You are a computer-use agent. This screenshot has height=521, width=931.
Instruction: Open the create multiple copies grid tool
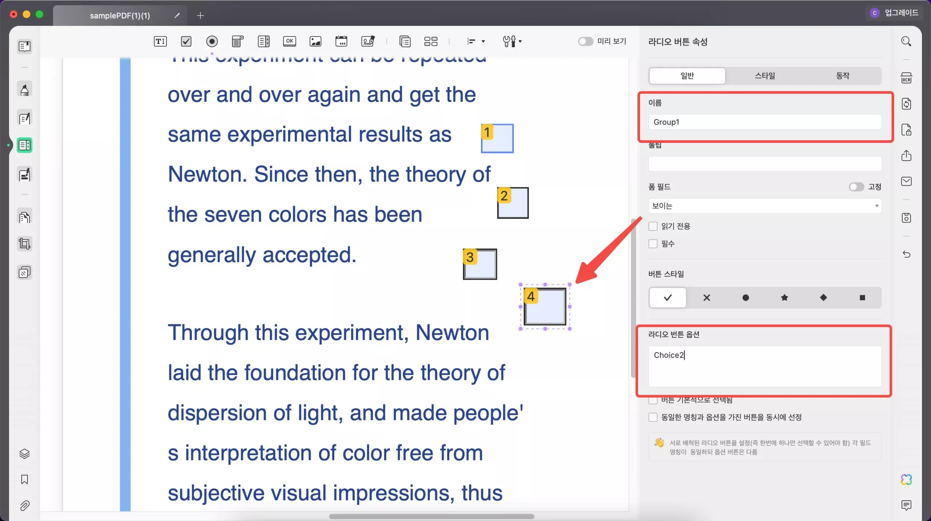pyautogui.click(x=431, y=41)
